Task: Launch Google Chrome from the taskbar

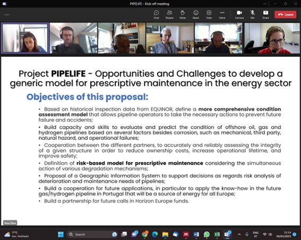Action: 145,234
